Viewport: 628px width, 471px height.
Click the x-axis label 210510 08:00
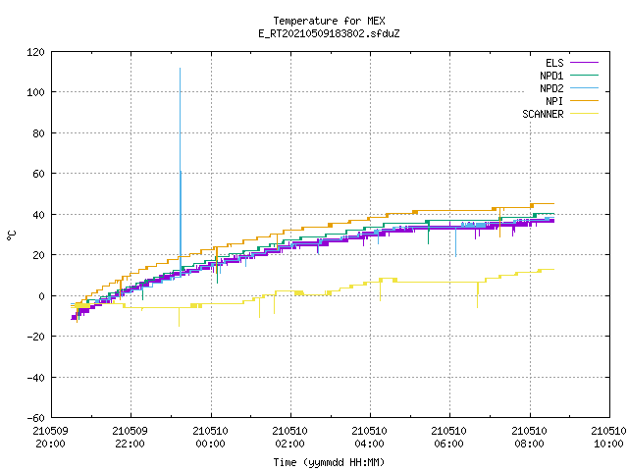tap(529, 438)
